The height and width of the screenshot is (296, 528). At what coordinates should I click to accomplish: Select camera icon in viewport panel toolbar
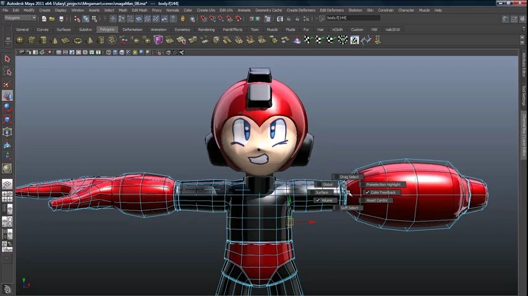22,52
